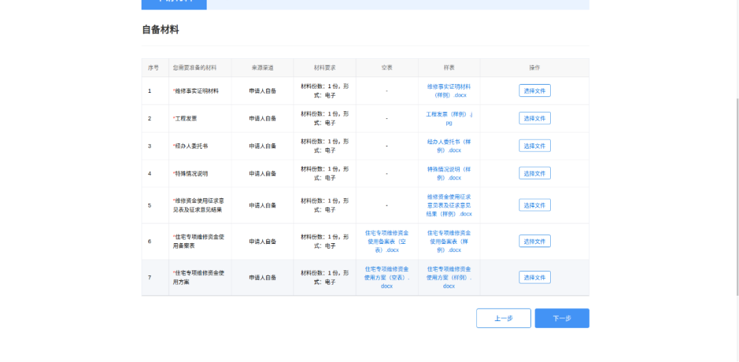
Task: Click the 上一步 button
Action: [504, 318]
